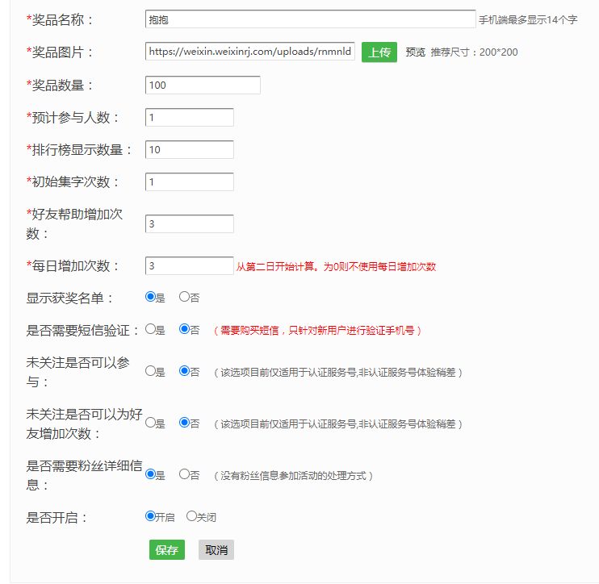Choose 是 for 未关注是否可以为好友增加次数
Viewport: 599px width, 584px height.
[x=150, y=423]
